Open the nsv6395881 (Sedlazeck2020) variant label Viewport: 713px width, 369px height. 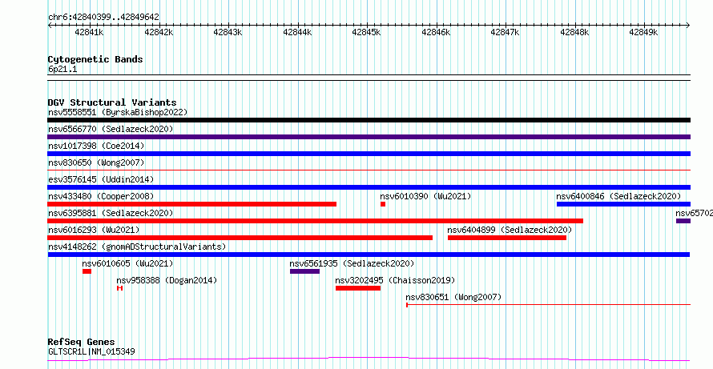[111, 213]
